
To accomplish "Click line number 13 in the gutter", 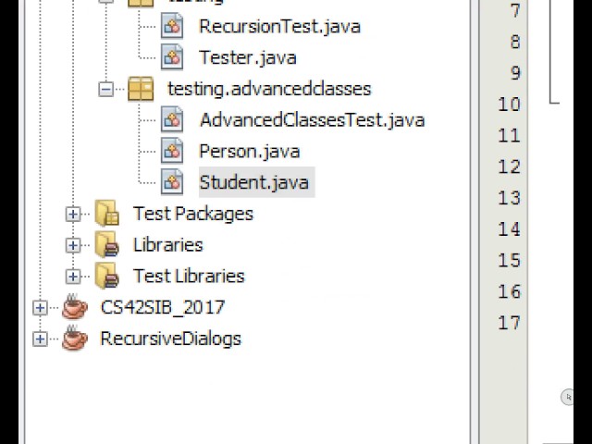I will (509, 198).
